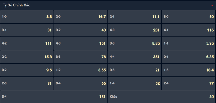The image size is (216, 103).
Task: Pick the 2-0 correct score odds
Action: (81, 17)
